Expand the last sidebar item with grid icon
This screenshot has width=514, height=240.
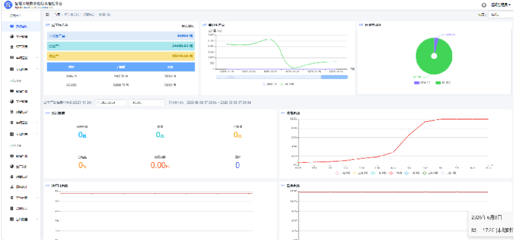tap(20, 219)
